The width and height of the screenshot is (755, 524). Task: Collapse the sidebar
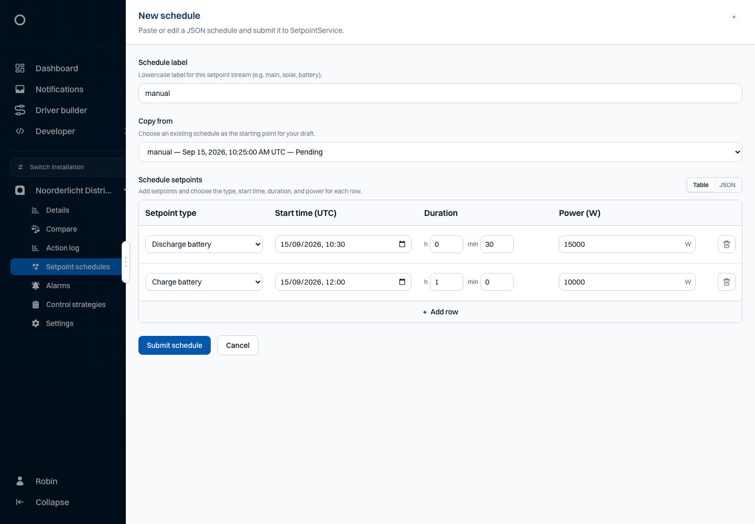(x=52, y=502)
